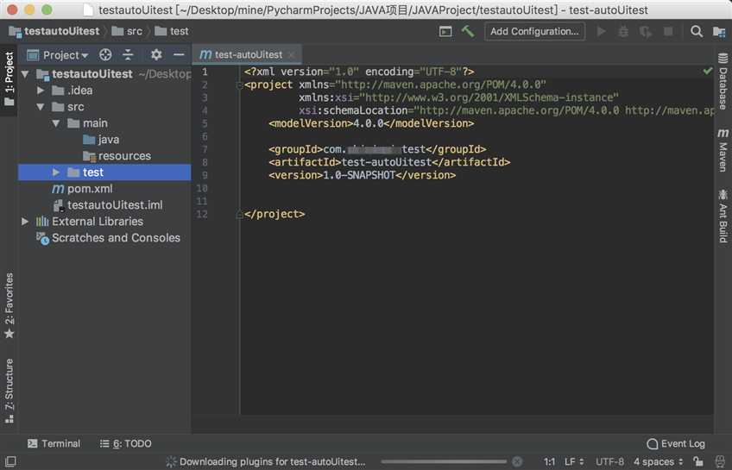Image resolution: width=732 pixels, height=470 pixels.
Task: Click the Stop square icon
Action: (668, 31)
